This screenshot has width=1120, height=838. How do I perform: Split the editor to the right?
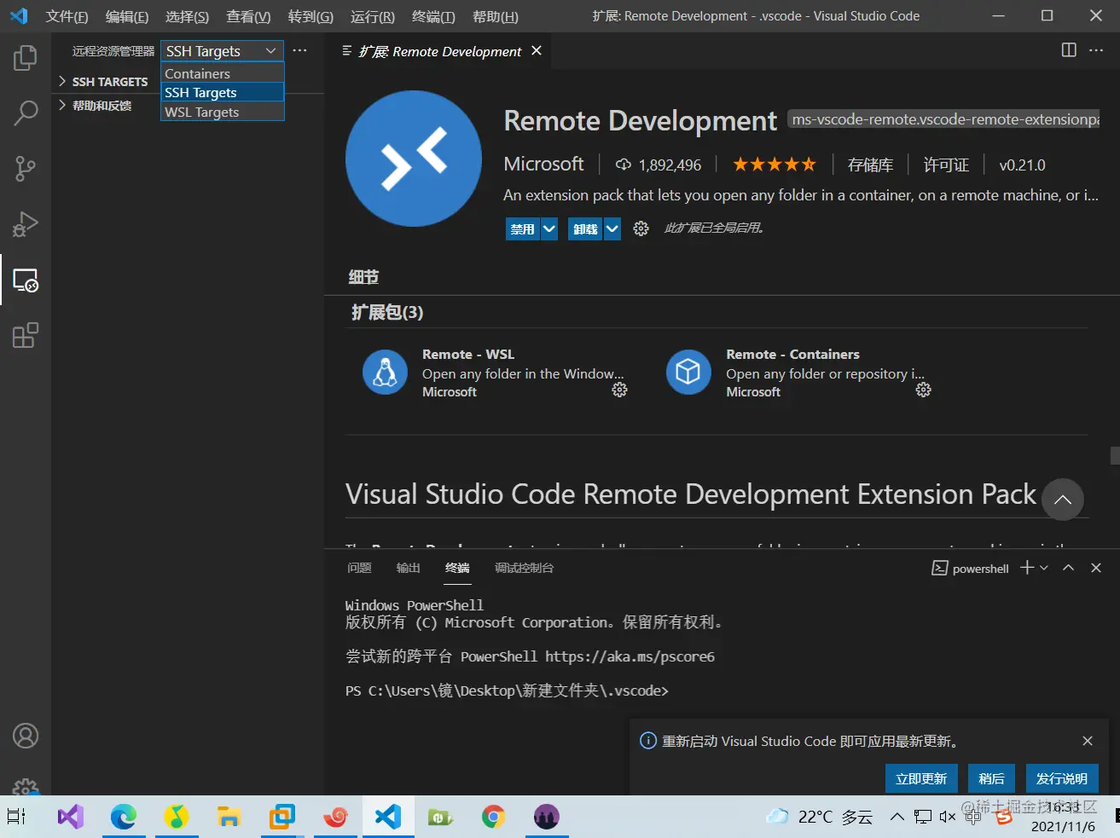[x=1069, y=50]
